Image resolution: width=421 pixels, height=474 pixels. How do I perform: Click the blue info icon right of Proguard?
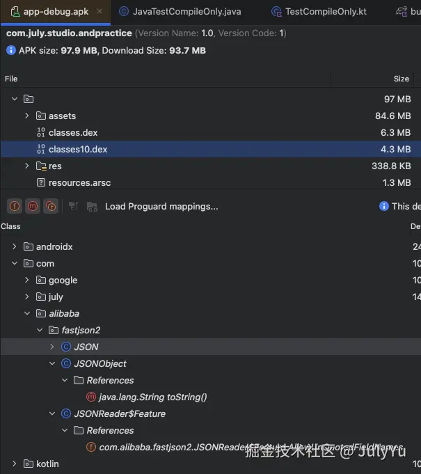(x=383, y=206)
